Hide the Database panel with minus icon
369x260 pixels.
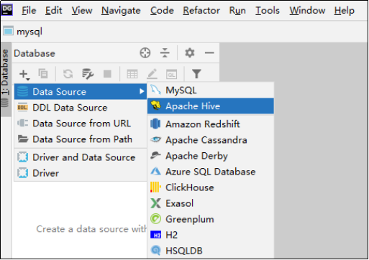209,53
